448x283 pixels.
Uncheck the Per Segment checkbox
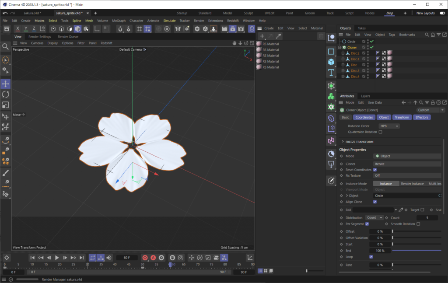click(x=367, y=224)
